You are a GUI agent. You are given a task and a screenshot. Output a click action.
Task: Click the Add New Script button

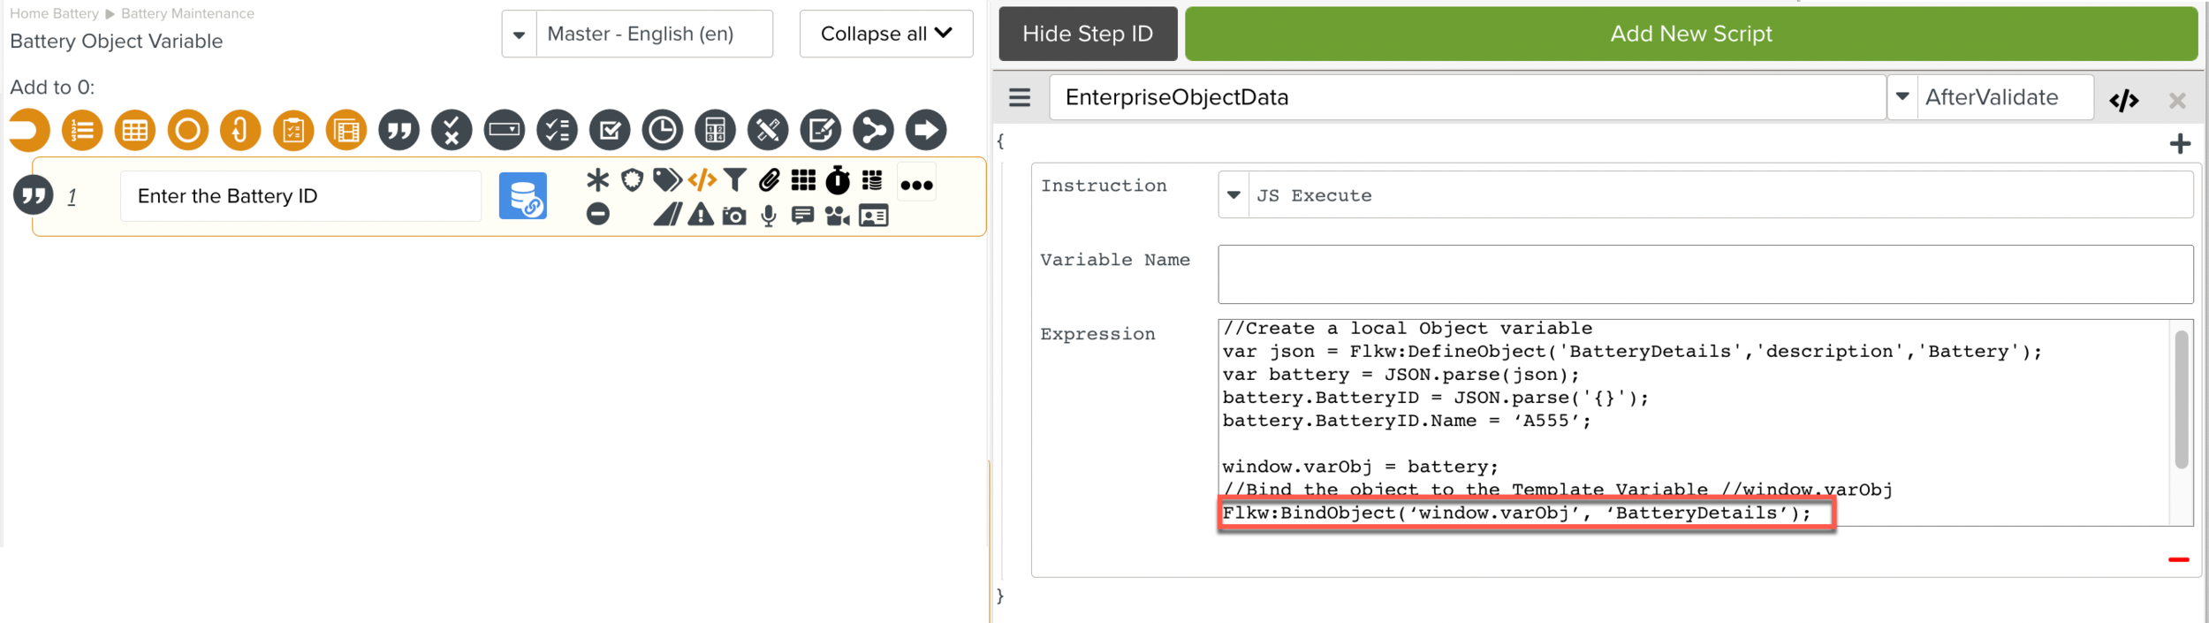point(1690,34)
